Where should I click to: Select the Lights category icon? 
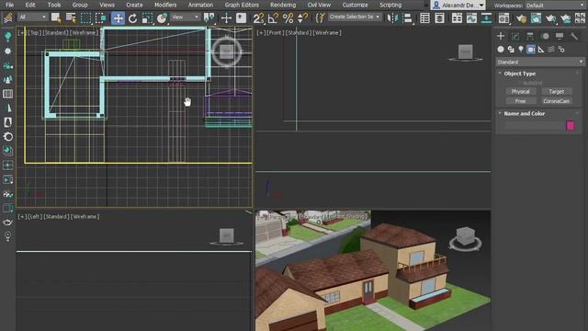point(521,49)
